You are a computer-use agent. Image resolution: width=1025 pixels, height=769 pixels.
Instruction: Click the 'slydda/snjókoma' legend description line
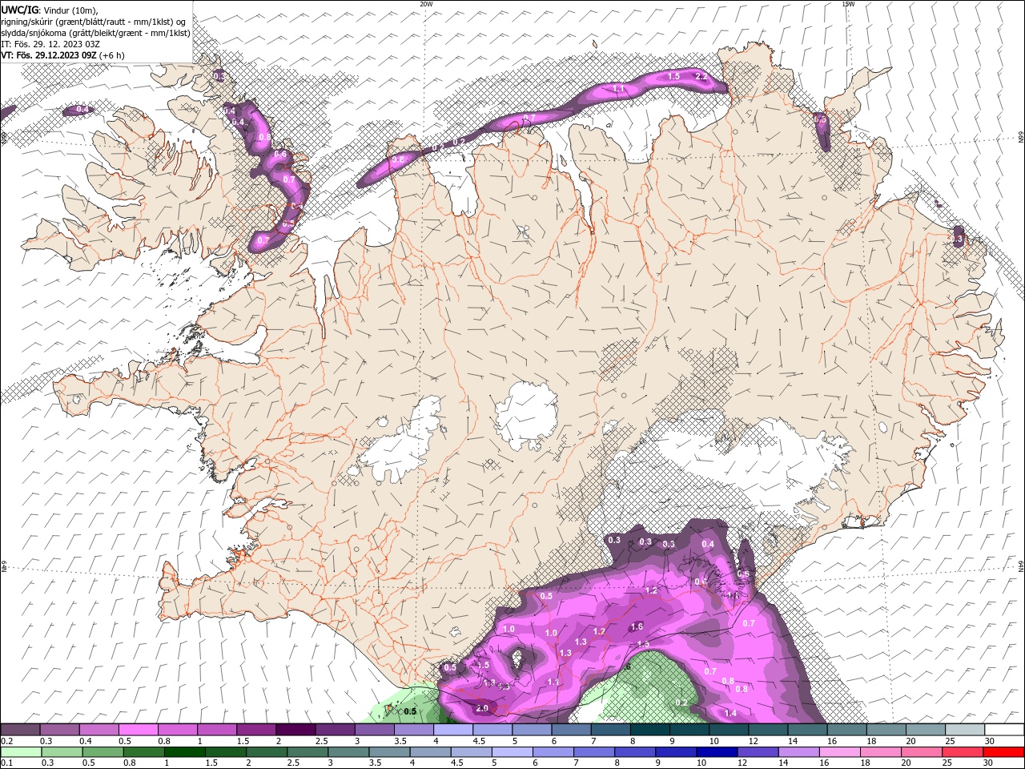click(x=95, y=33)
